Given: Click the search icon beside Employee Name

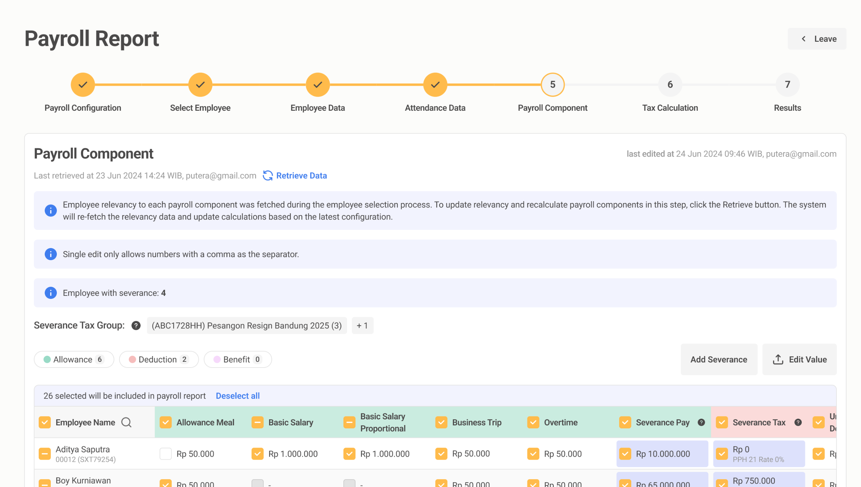Looking at the screenshot, I should (126, 422).
